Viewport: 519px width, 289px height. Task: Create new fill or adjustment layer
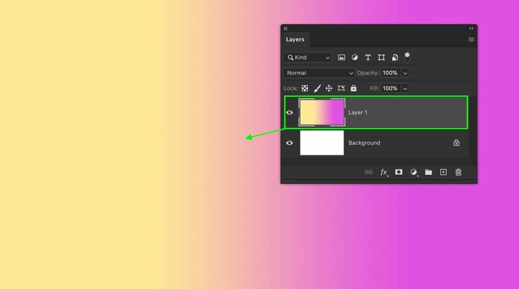coord(414,172)
